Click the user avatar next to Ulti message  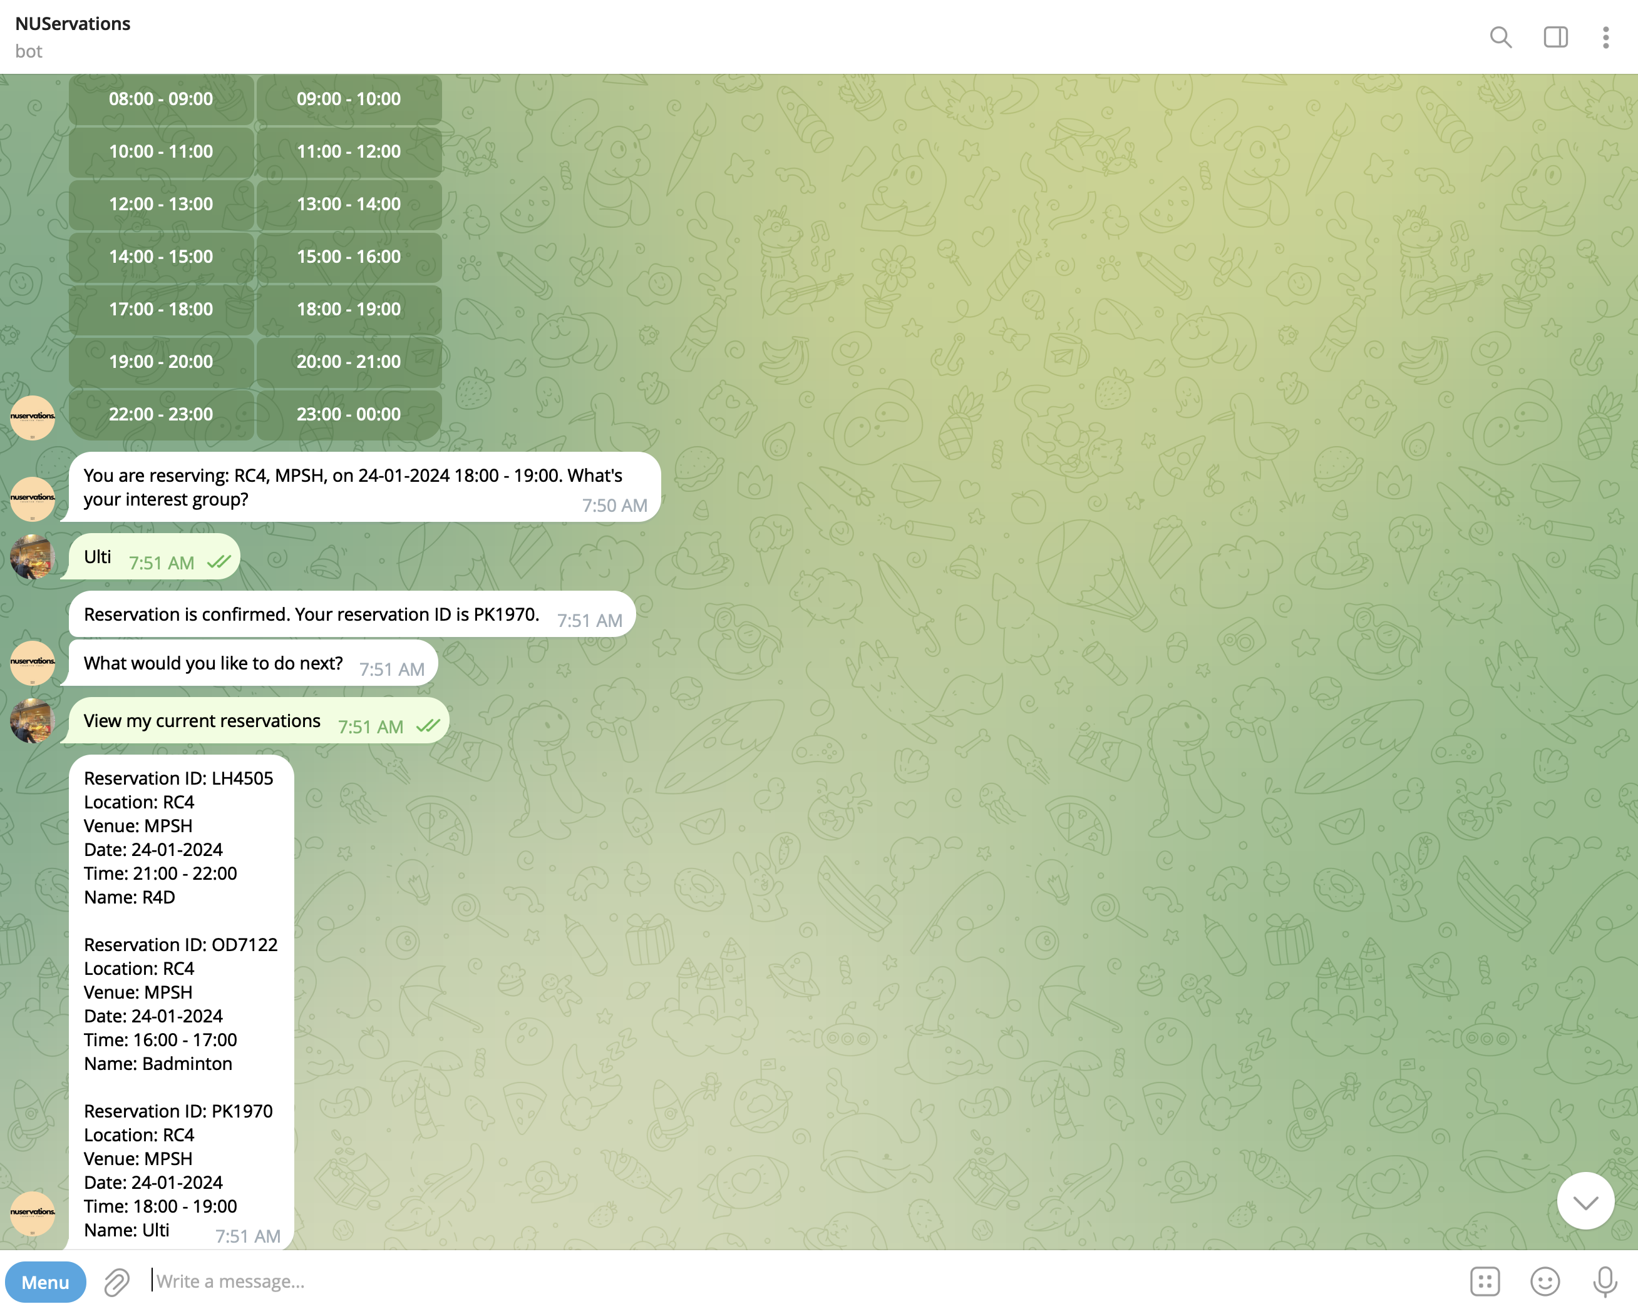33,557
